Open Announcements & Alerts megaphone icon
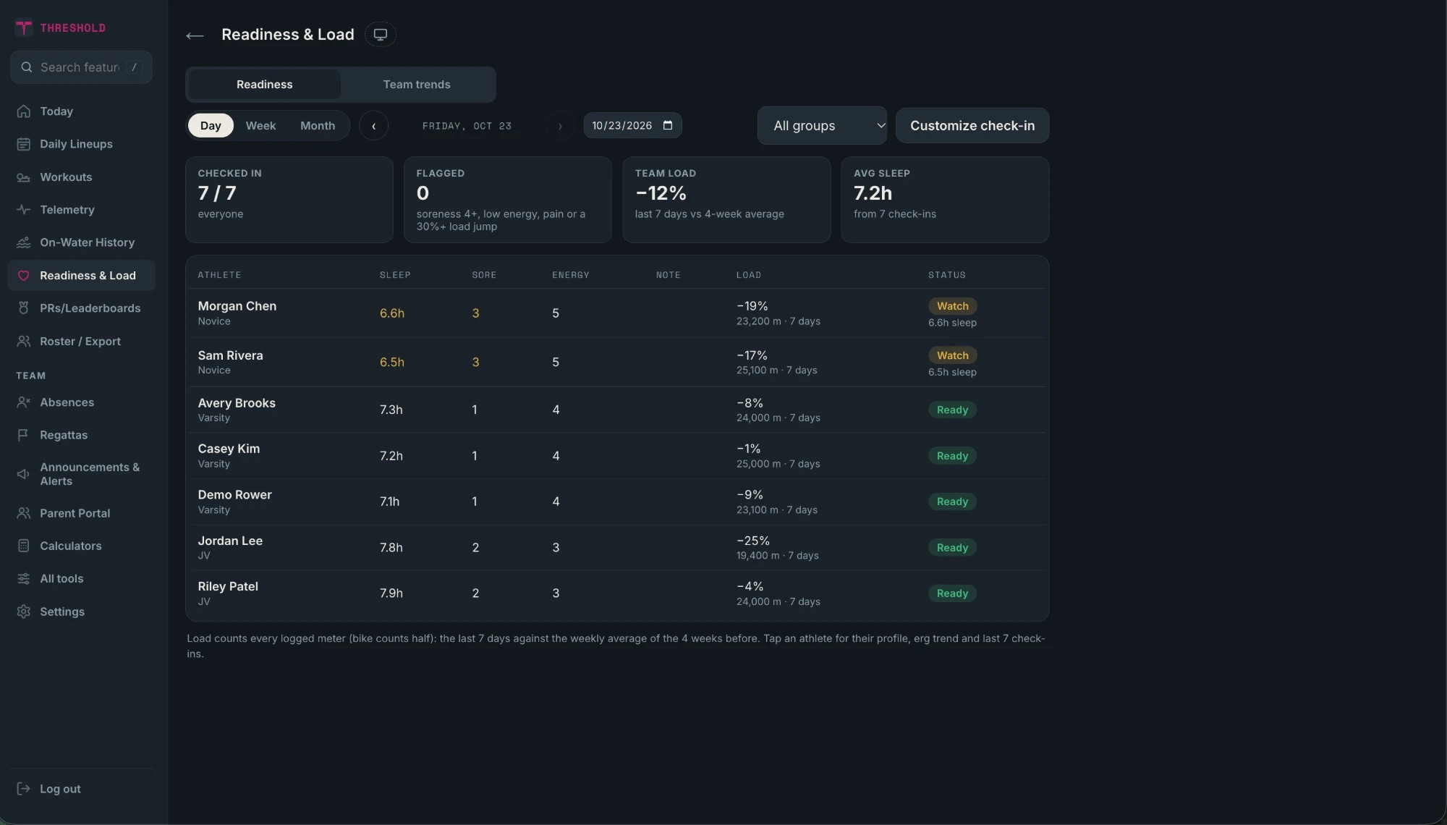1447x825 pixels. pyautogui.click(x=24, y=474)
